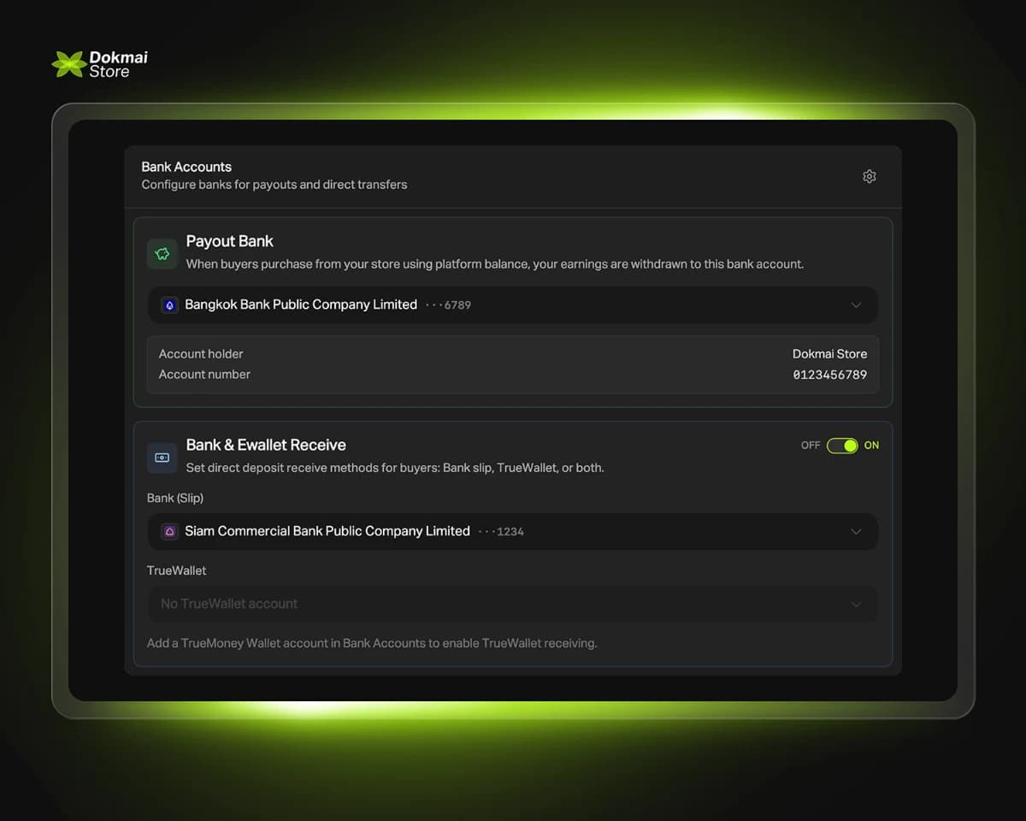This screenshot has height=821, width=1026.
Task: Click the Payout Bank piggy bank icon
Action: coord(162,254)
